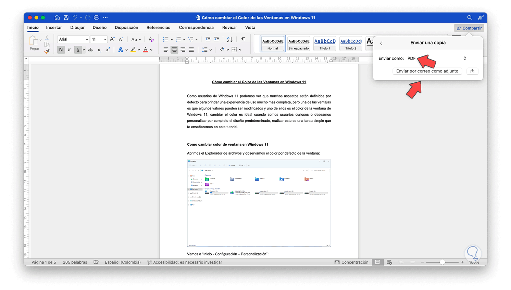Open the Accesibilidad status bar message
This screenshot has height=290, width=511.
click(x=185, y=262)
